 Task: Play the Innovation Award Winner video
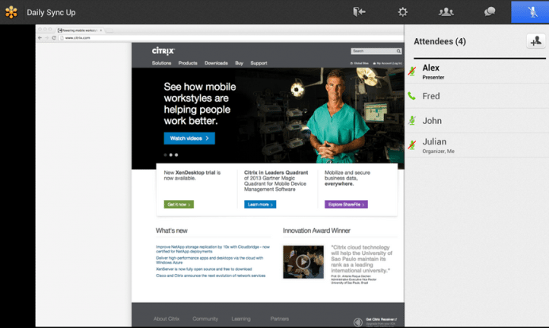(303, 262)
